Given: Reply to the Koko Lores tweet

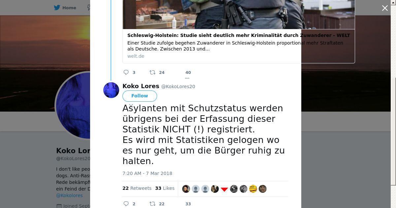Looking at the screenshot, I should click(126, 204).
